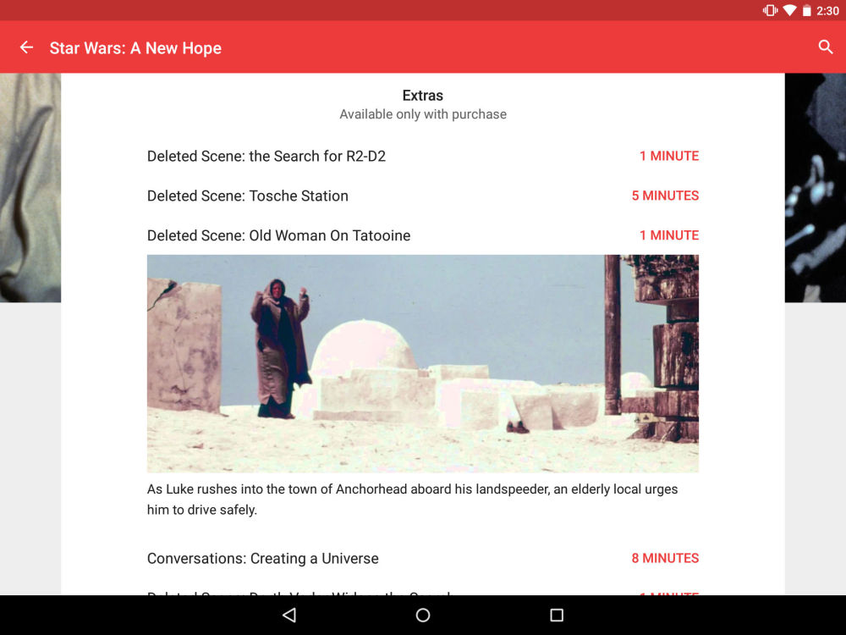Tap the Wi-Fi signal status icon
Screen dimensions: 846x635
pos(789,11)
